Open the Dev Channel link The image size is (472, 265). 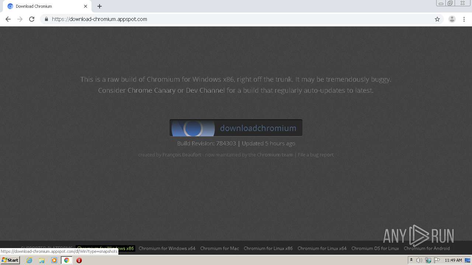pyautogui.click(x=205, y=90)
